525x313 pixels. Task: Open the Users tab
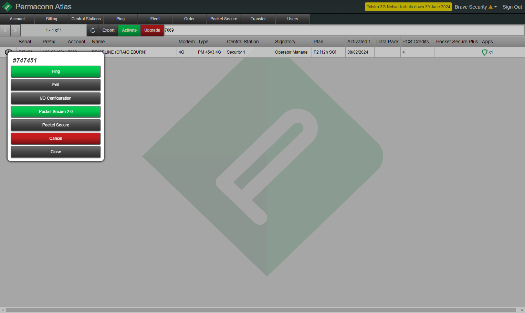(293, 19)
